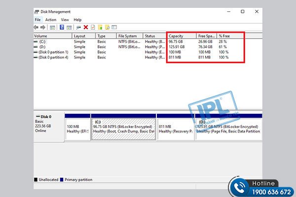Click drive icon beside (D:) volume
This screenshot has width=296, height=197.
point(36,47)
